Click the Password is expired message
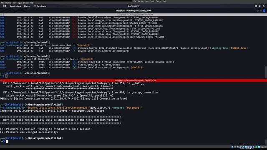The image size is (267, 150). click(x=46, y=129)
